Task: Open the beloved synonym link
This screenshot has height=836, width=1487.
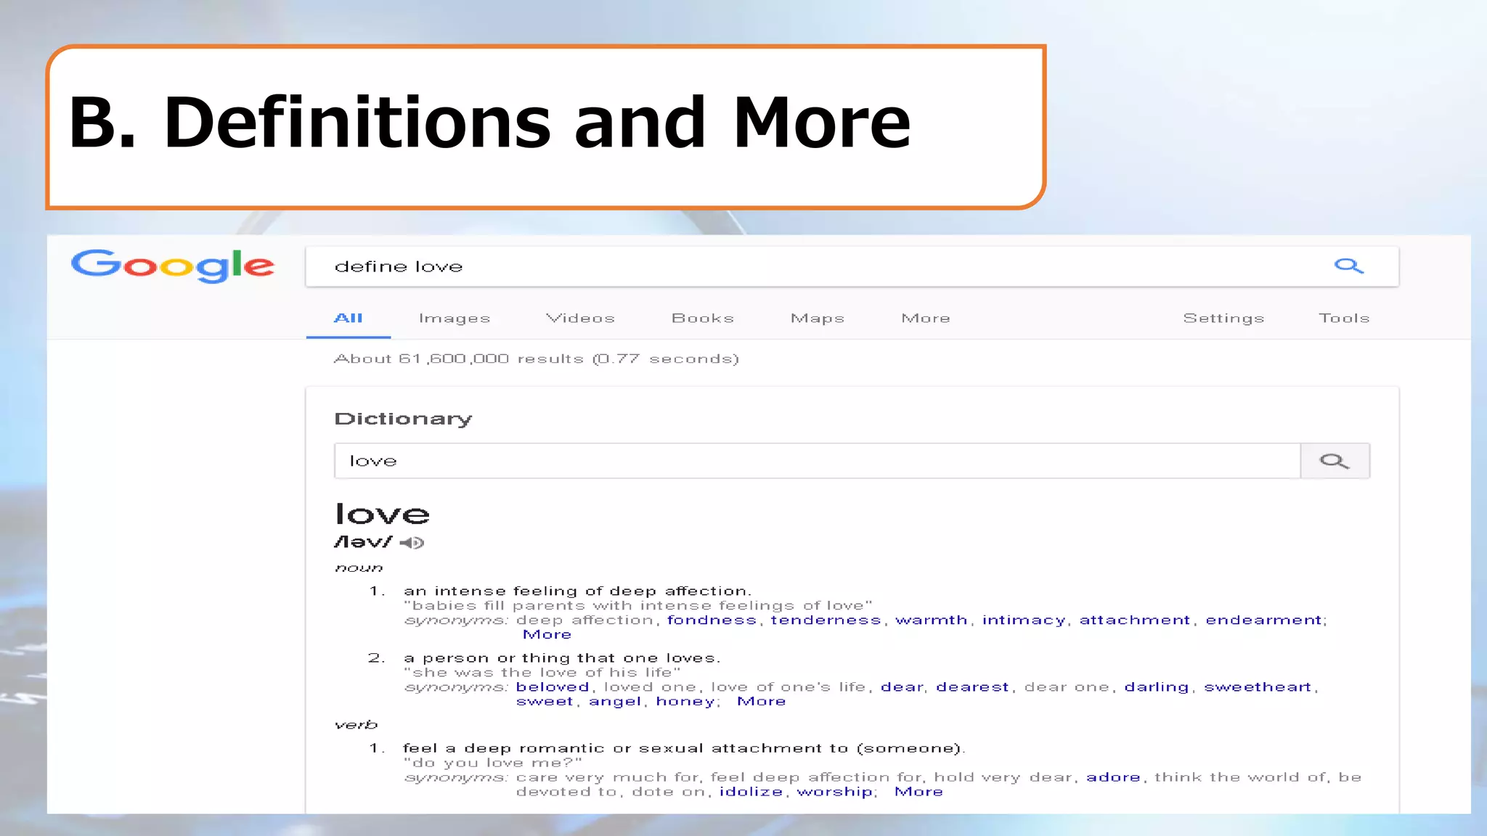Action: click(x=553, y=687)
